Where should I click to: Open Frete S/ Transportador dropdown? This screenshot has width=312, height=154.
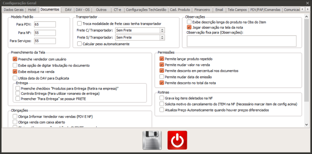pos(140,37)
